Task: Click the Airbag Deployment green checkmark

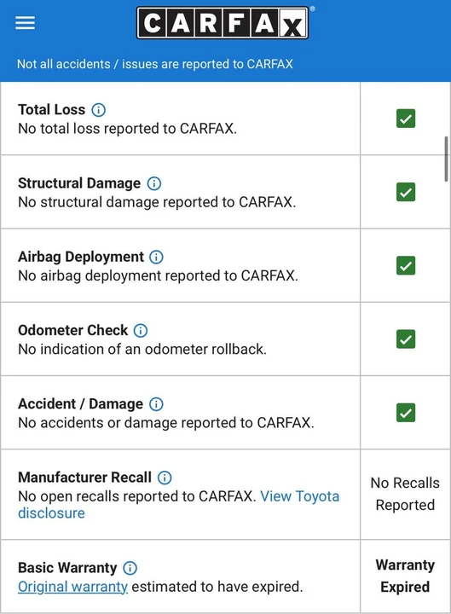Action: coord(406,265)
